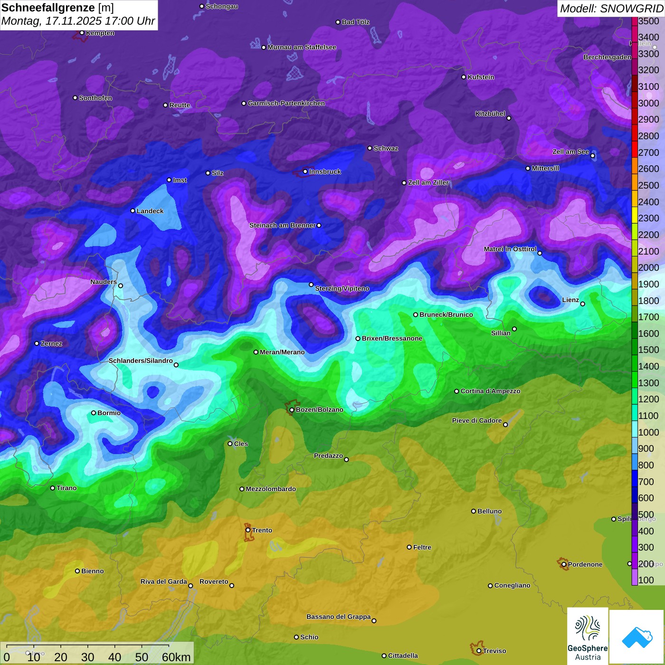
Task: Click the Kitzbühel location dot
Action: click(x=509, y=118)
